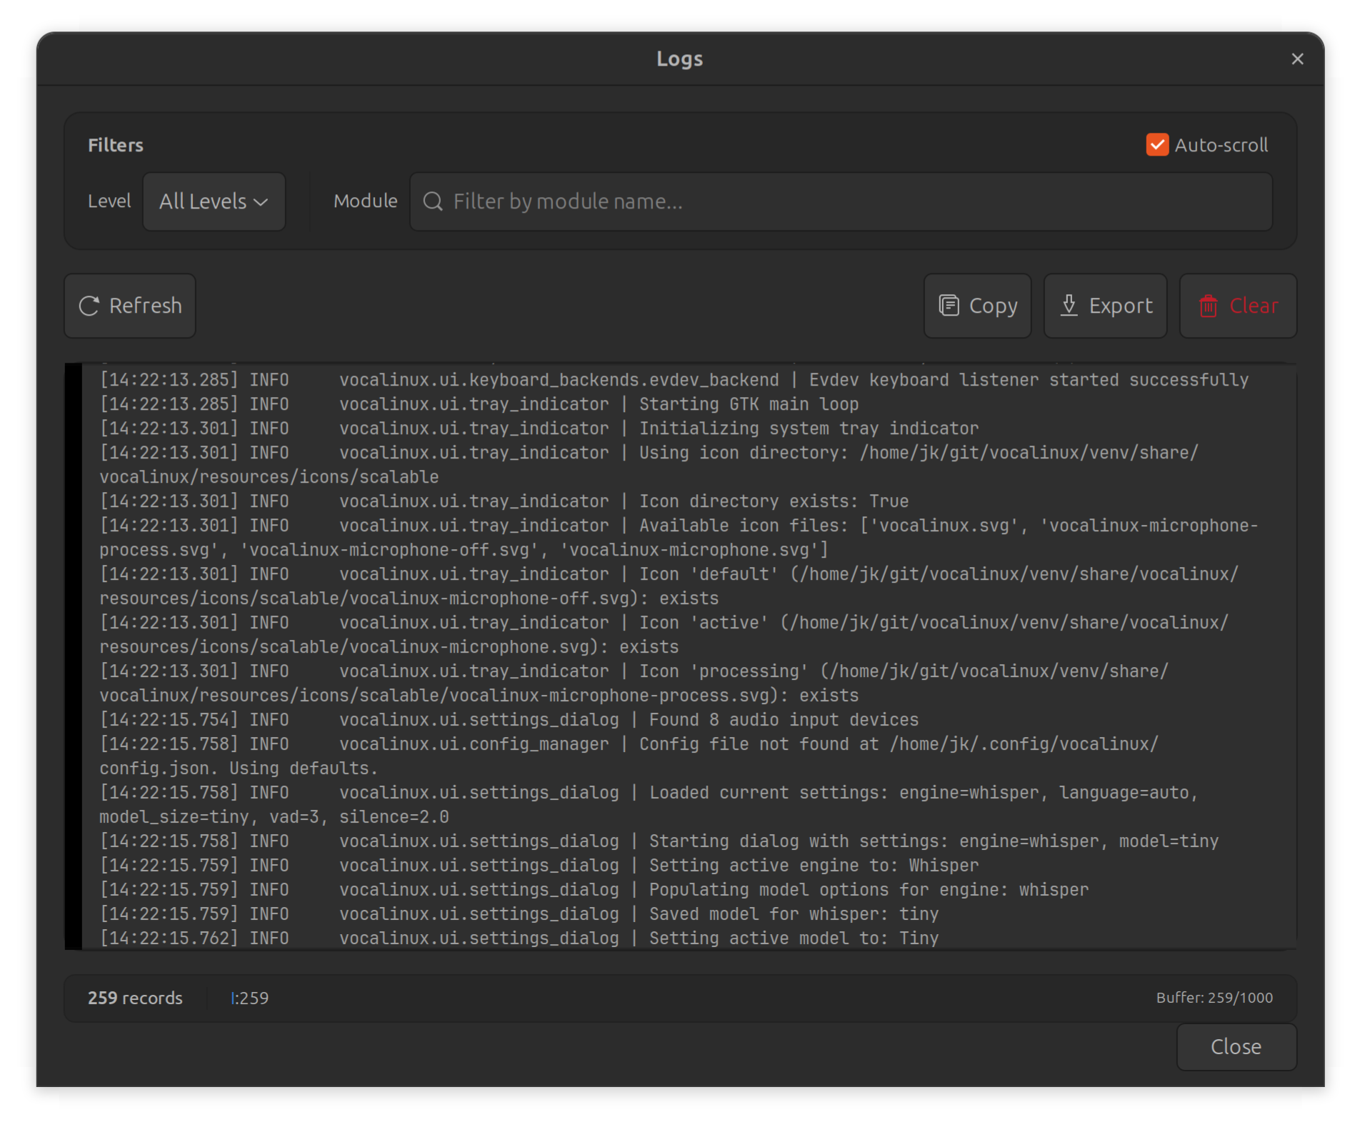The width and height of the screenshot is (1360, 1127).
Task: Select the log line 'Found 8 audio input devices'
Action: pos(509,720)
